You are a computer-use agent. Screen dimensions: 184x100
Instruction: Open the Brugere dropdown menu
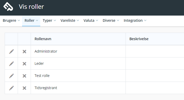[x=11, y=20]
